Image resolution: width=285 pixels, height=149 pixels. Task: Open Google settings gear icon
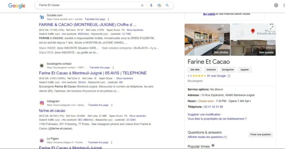[x=276, y=5]
